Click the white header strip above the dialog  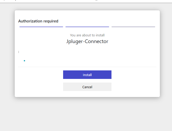point(86,1)
